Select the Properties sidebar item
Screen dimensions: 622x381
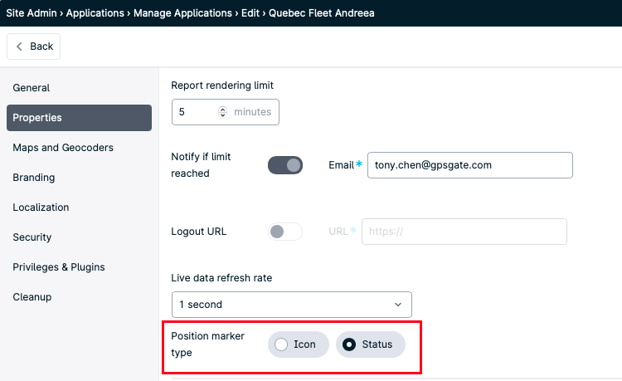click(x=79, y=118)
